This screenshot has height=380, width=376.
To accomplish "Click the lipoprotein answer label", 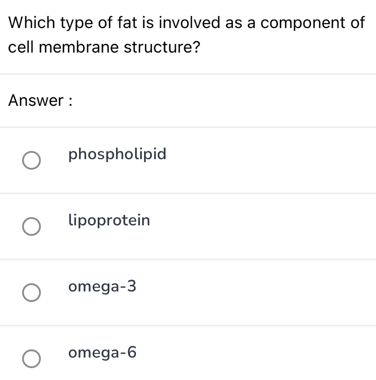I will (109, 220).
